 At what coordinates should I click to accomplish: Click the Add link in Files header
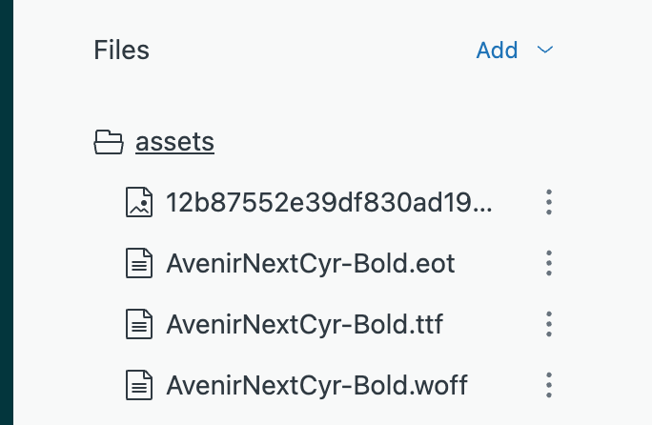(x=497, y=51)
